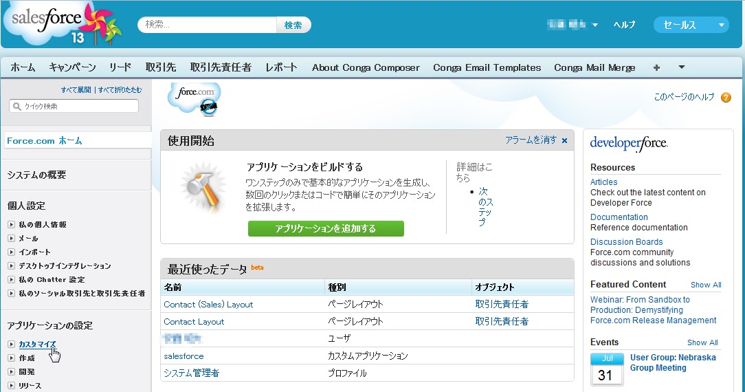This screenshot has width=745, height=392.
Task: Open Conga Email Templates tab
Action: click(x=487, y=67)
